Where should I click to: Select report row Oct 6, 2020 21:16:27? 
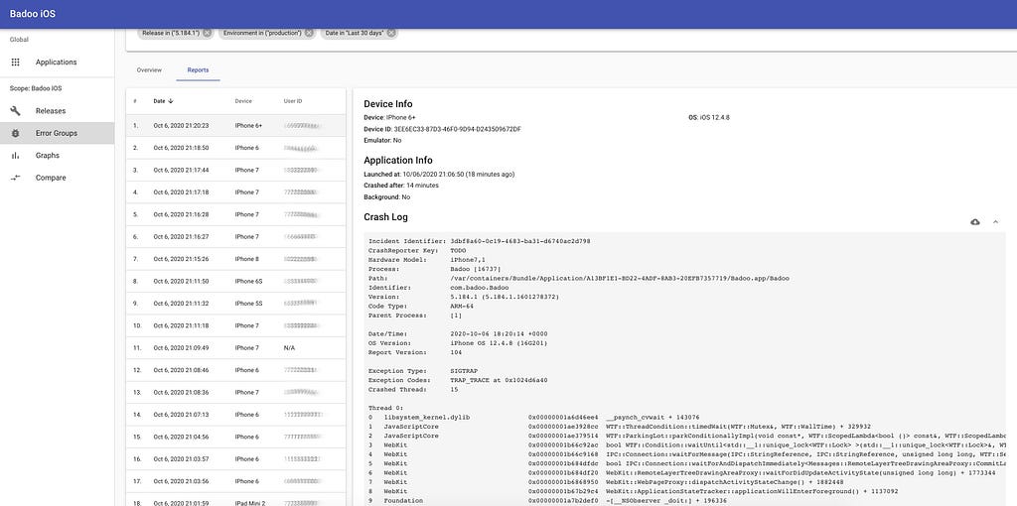click(x=235, y=236)
